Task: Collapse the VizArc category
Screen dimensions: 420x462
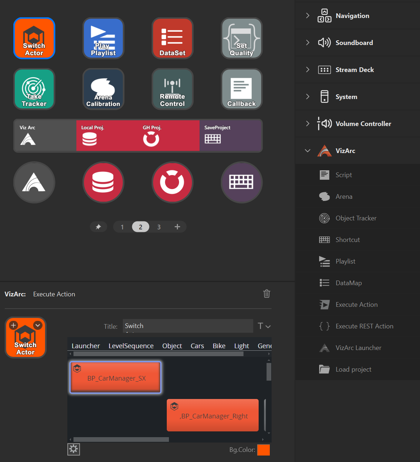Action: (308, 151)
